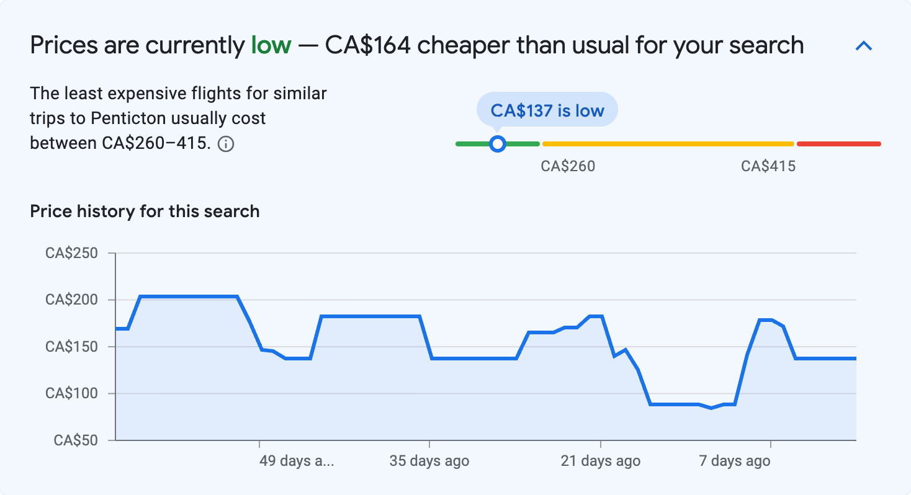Click the blue circle handle on the price bar
Viewport: 911px width, 495px height.
[497, 144]
